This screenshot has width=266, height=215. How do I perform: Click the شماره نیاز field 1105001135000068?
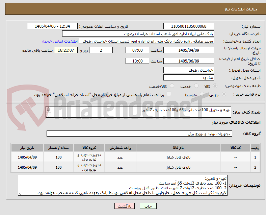(x=189, y=26)
